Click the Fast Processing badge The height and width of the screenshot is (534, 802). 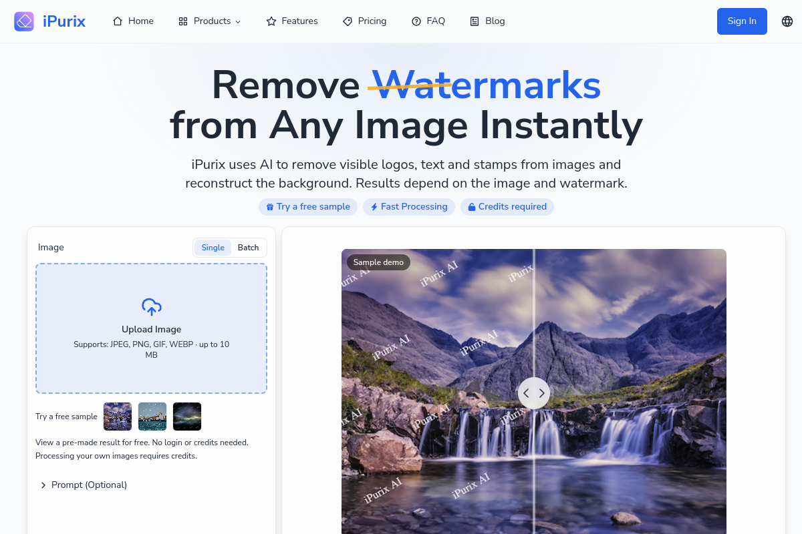pos(409,207)
